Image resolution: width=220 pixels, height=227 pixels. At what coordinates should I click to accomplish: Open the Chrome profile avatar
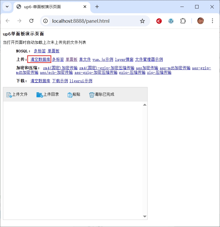tap(200, 21)
